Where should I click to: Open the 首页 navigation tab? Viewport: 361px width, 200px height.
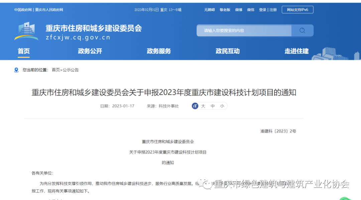tap(24, 51)
